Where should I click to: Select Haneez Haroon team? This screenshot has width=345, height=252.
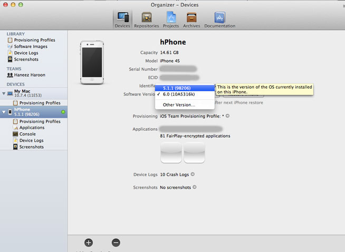(29, 75)
